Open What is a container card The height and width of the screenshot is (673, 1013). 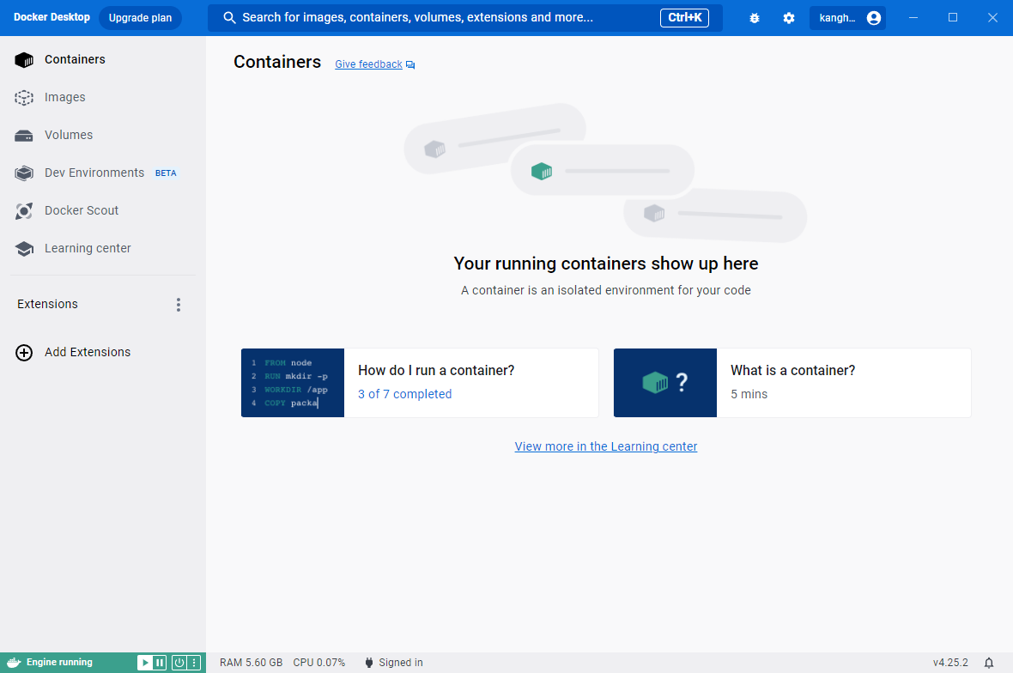point(792,383)
